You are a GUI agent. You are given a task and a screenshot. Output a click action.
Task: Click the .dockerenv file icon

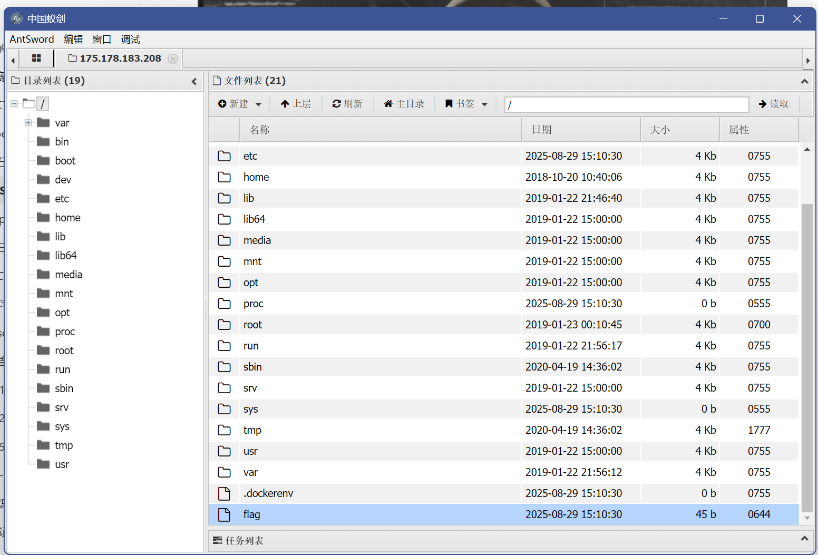224,493
